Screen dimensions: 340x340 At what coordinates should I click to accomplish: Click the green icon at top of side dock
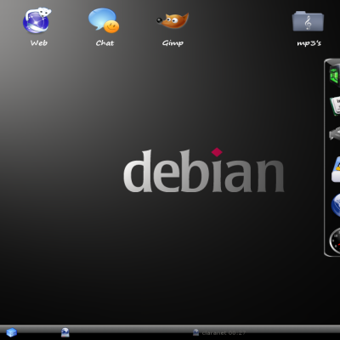334,74
